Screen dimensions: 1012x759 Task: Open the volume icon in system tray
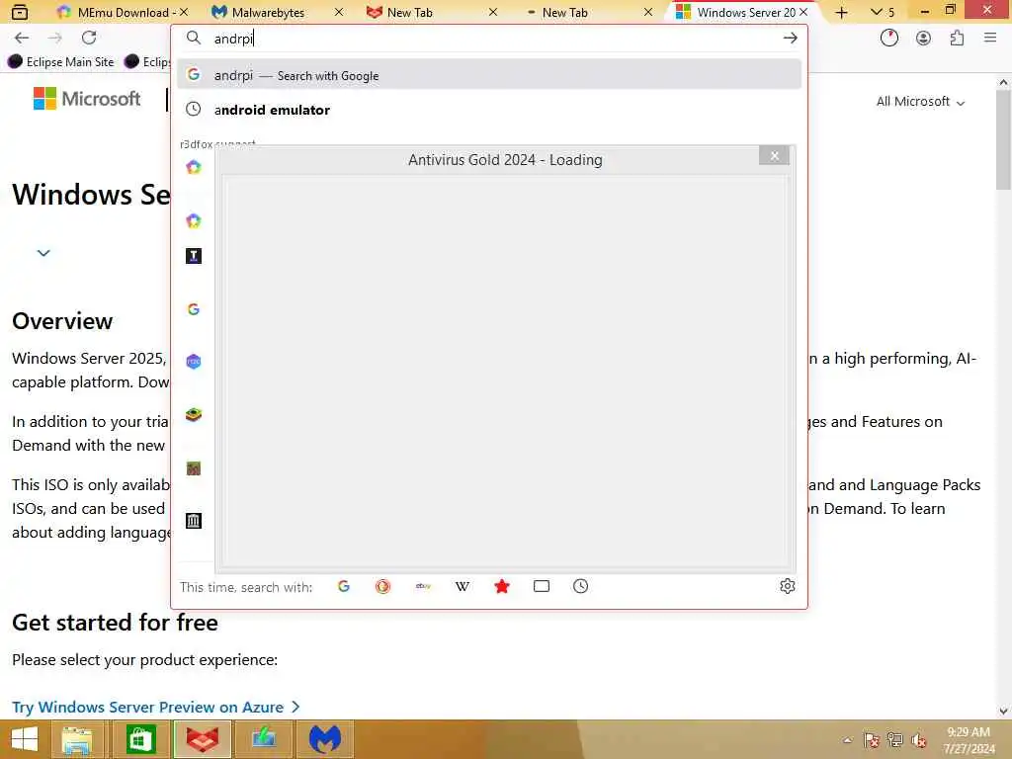click(918, 740)
